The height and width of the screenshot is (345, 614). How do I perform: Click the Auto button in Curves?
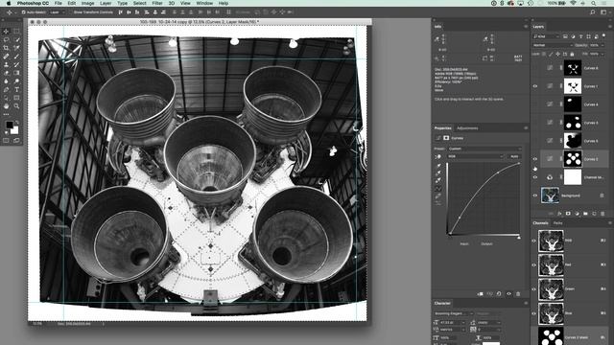click(x=514, y=156)
